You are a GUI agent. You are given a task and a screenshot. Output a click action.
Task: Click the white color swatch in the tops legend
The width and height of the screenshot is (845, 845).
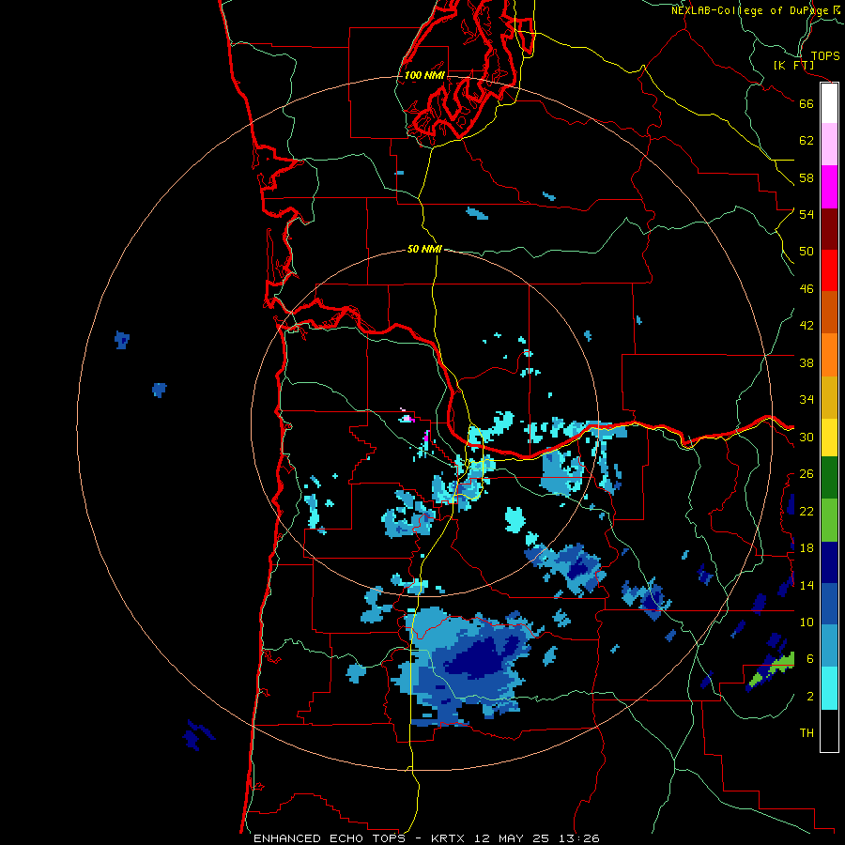tap(829, 103)
